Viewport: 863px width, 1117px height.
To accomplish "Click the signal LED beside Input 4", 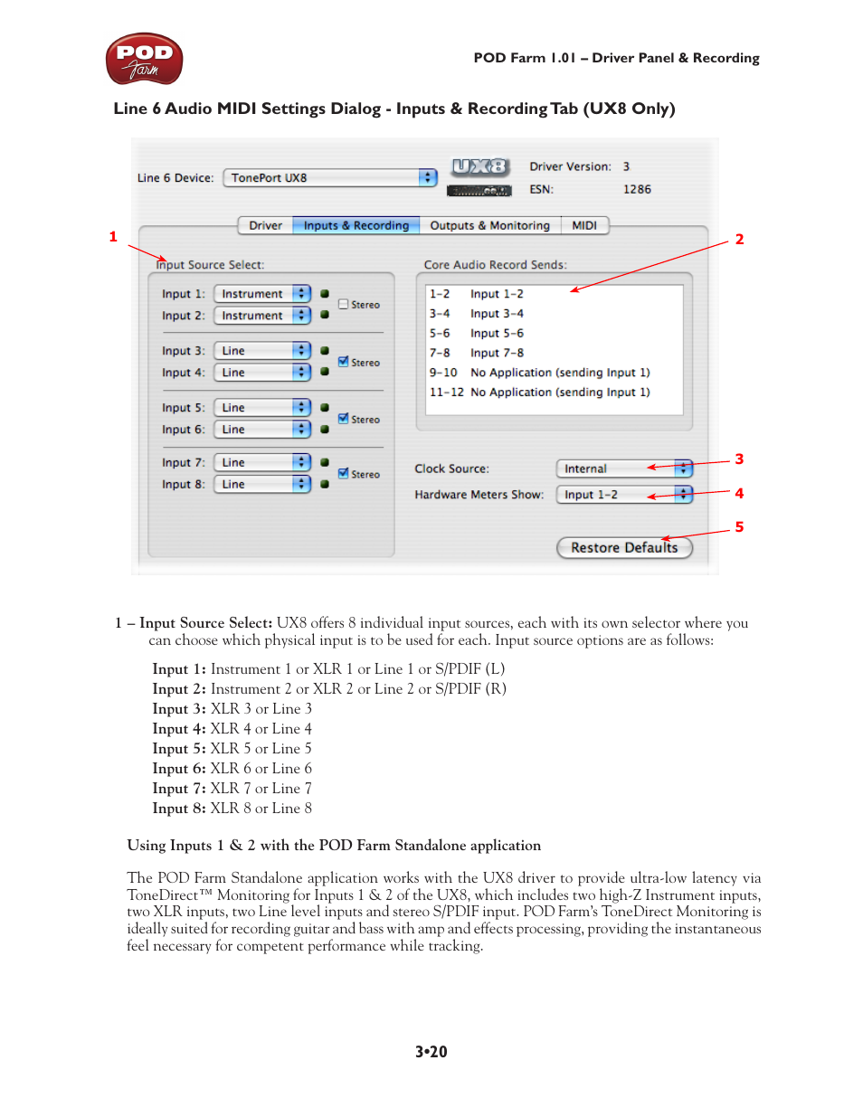I will click(x=325, y=372).
